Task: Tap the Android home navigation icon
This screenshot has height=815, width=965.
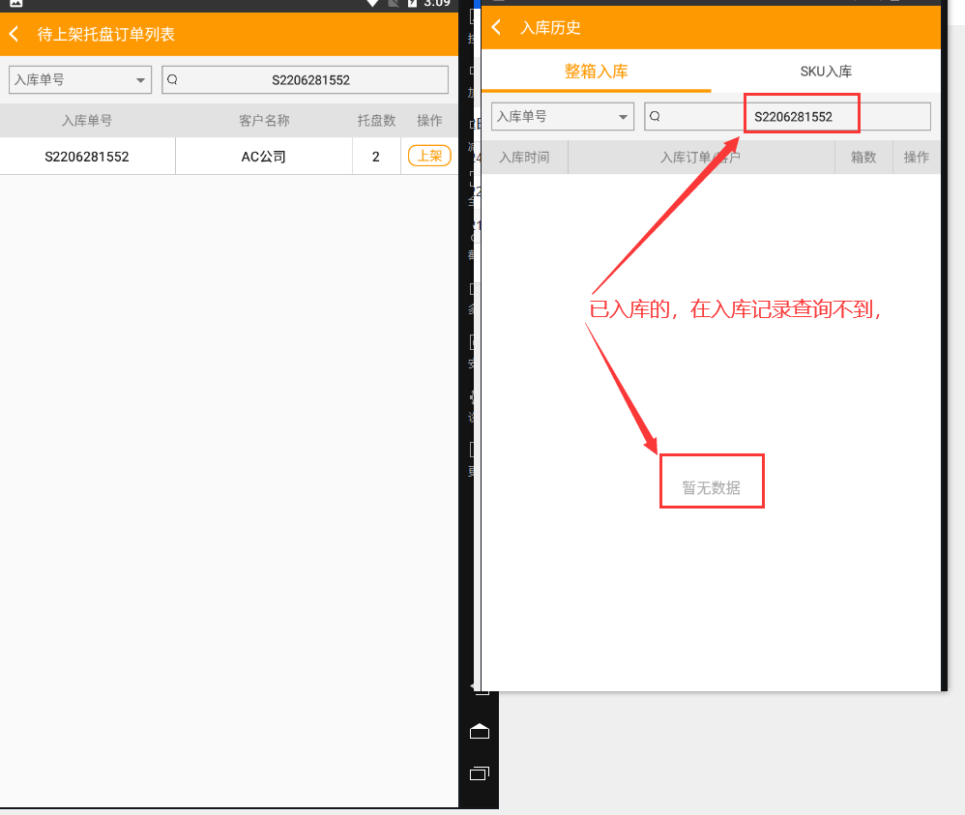Action: 480,731
